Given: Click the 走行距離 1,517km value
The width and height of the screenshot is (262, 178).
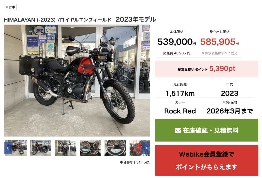Looking at the screenshot, I should click(x=180, y=93).
